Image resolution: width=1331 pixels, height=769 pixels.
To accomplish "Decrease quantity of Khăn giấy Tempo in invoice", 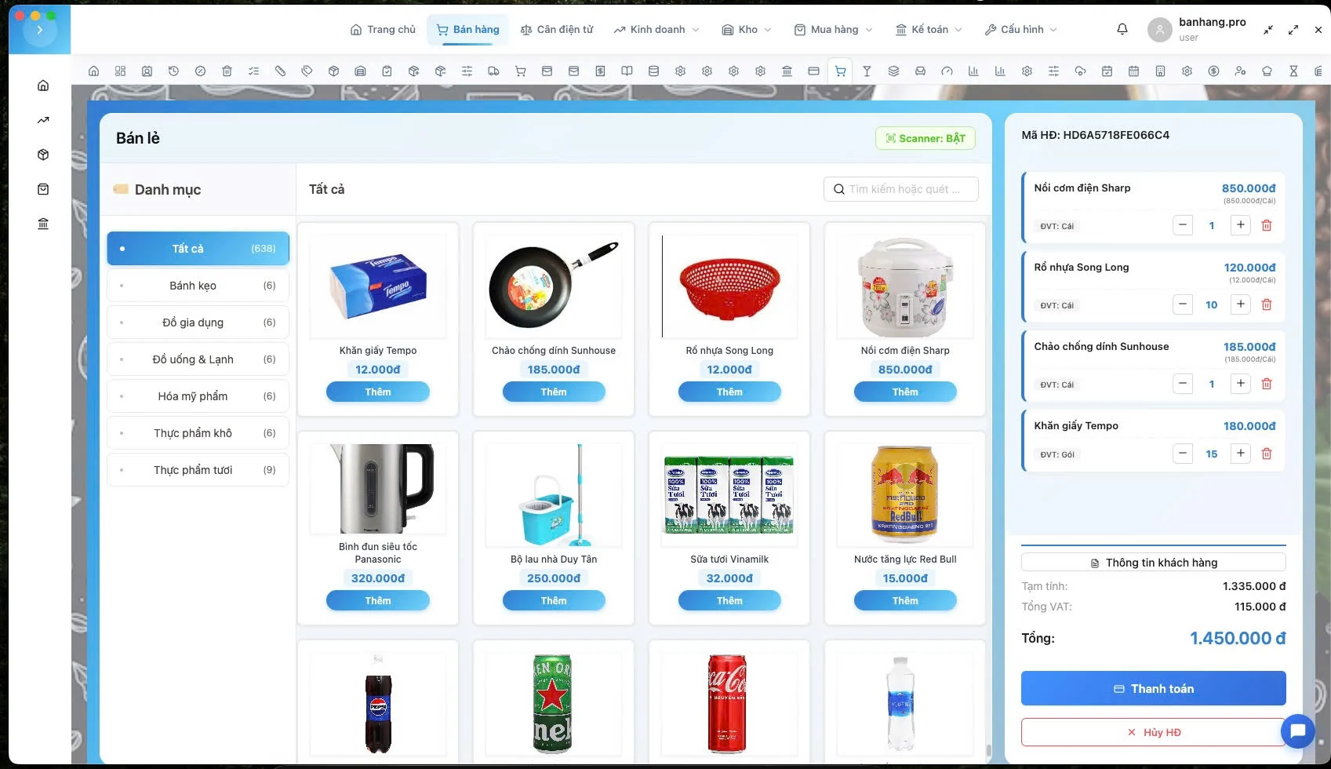I will pyautogui.click(x=1183, y=454).
